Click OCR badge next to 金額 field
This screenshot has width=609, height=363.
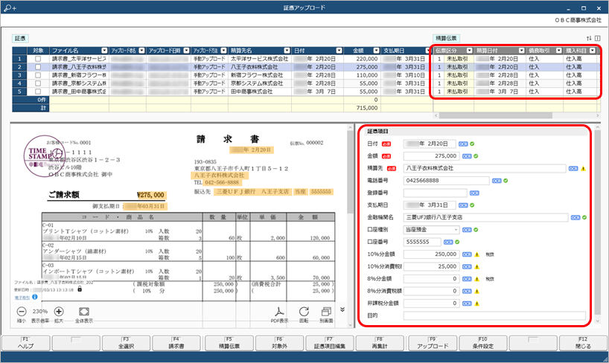click(467, 156)
